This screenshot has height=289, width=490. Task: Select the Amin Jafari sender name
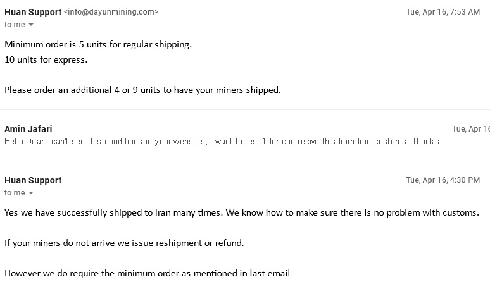pyautogui.click(x=28, y=129)
